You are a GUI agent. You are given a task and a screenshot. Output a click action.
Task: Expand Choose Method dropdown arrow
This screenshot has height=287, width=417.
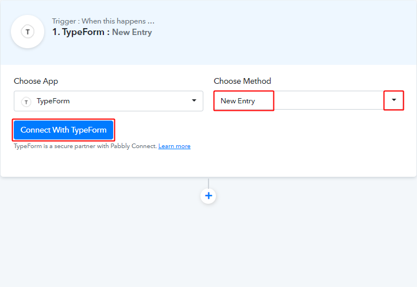point(394,100)
